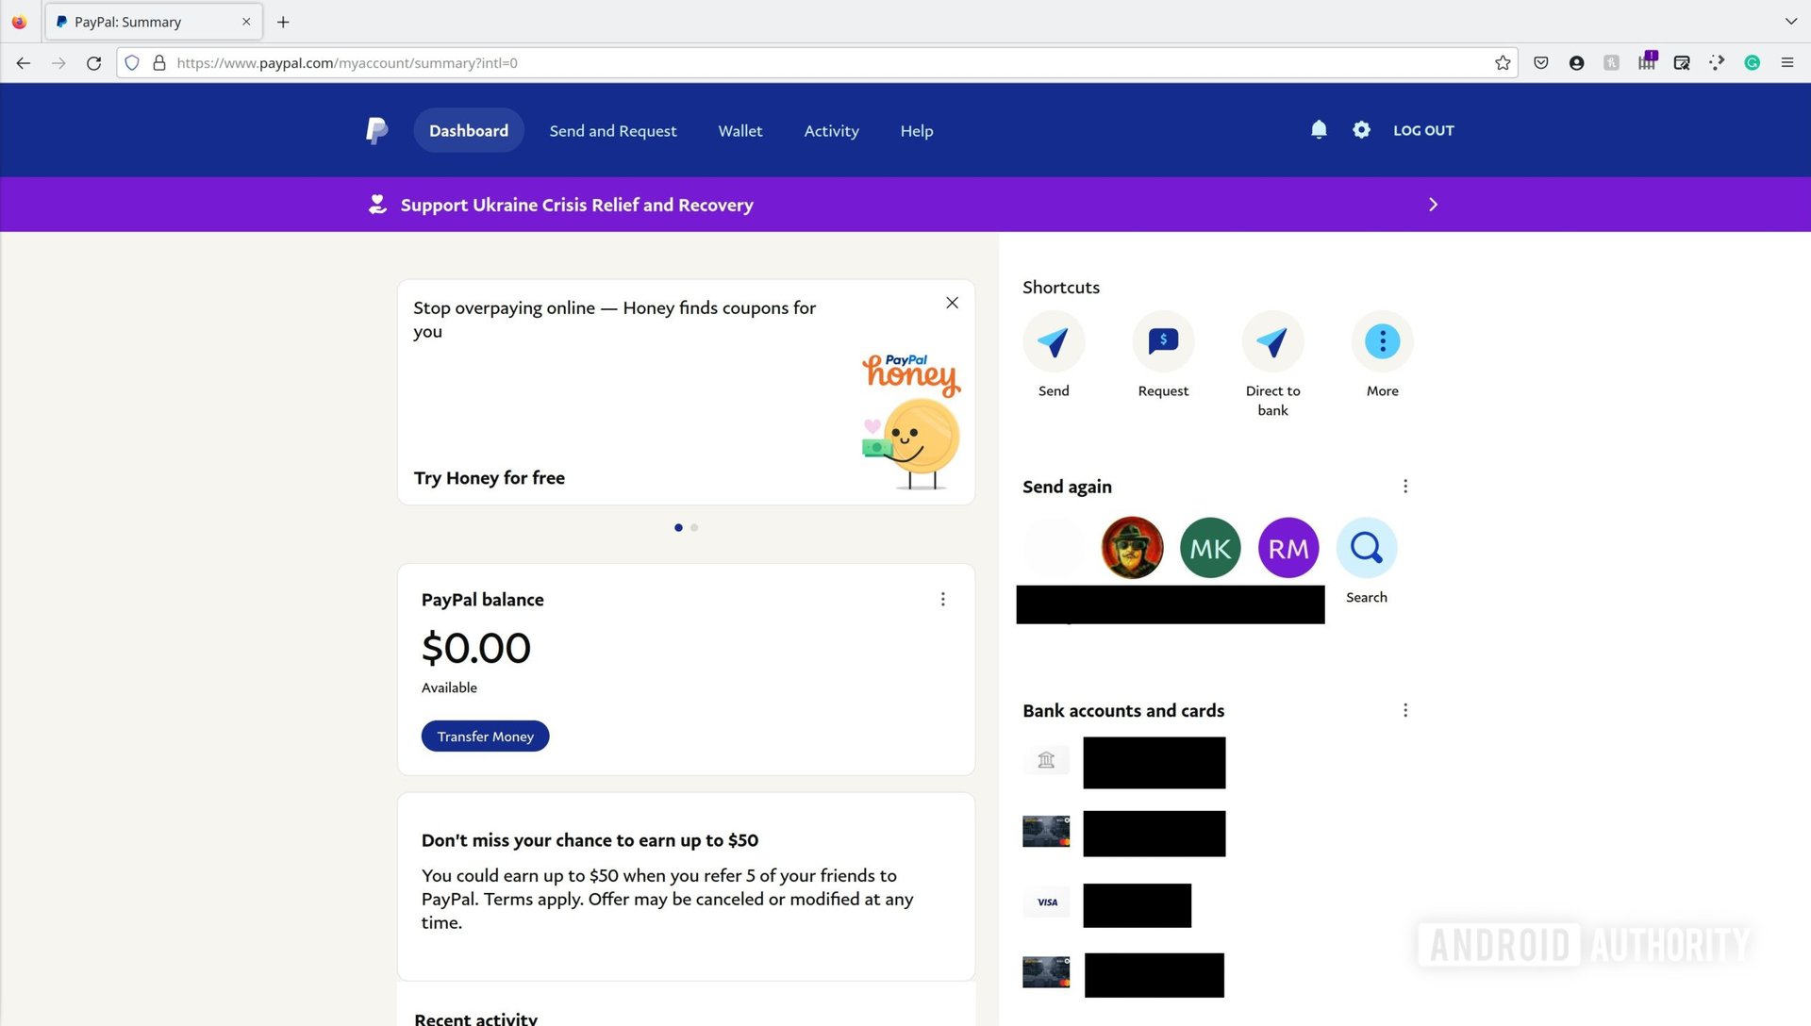The width and height of the screenshot is (1811, 1026).
Task: Select the Wallet tab in navigation
Action: pos(739,129)
